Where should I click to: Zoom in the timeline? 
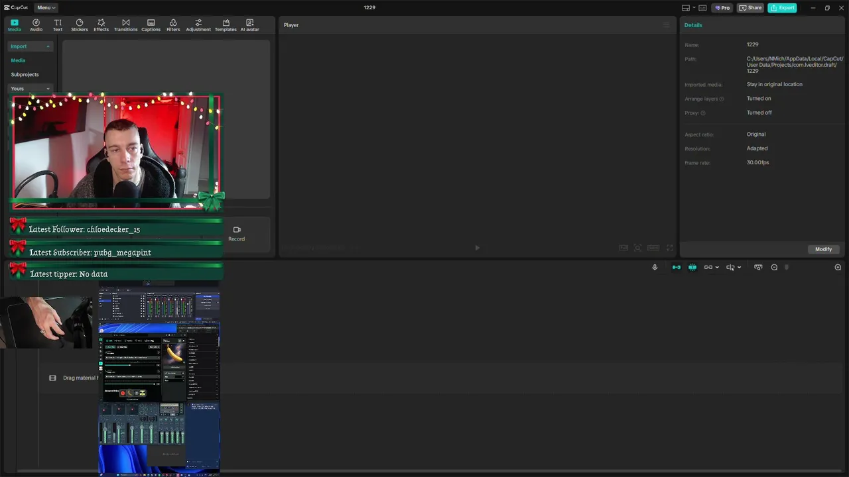click(838, 267)
